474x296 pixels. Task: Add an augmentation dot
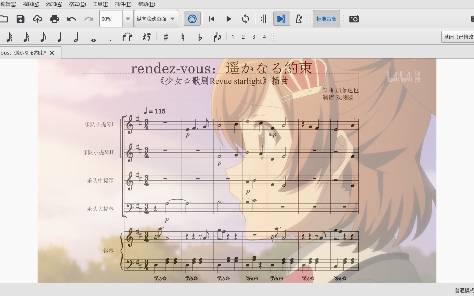(x=110, y=40)
